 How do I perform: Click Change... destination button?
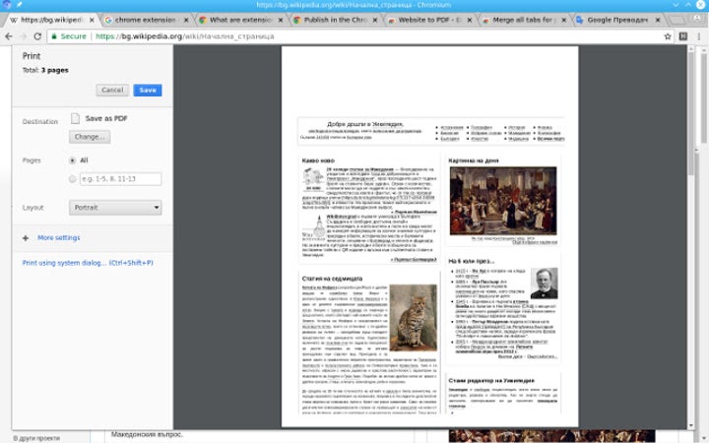click(89, 137)
